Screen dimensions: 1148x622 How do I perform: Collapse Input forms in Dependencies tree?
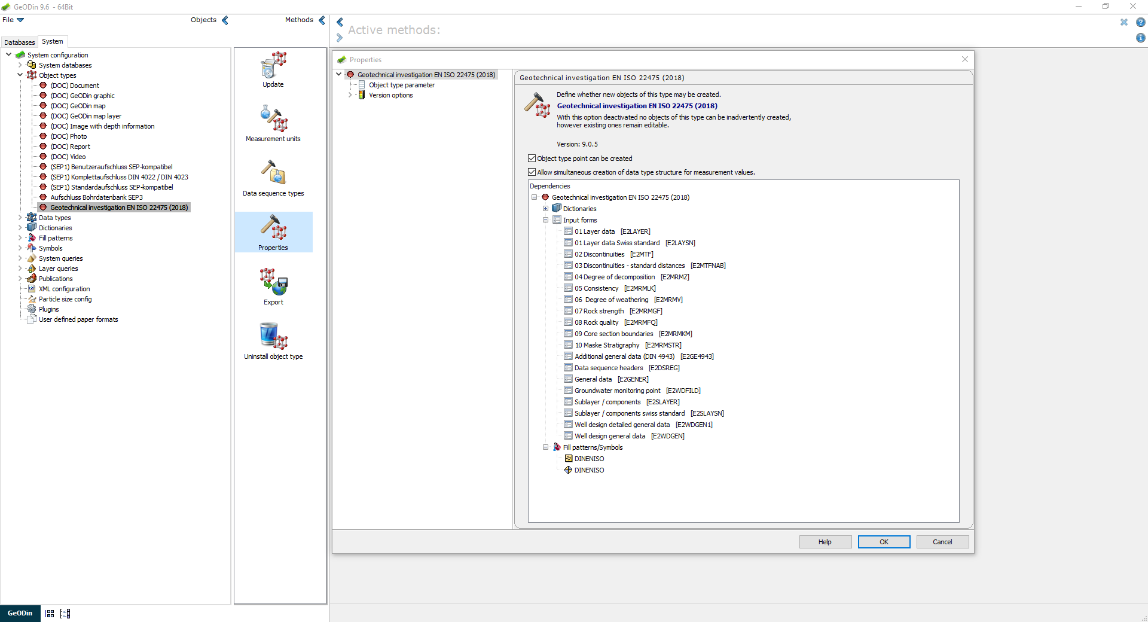[545, 219]
